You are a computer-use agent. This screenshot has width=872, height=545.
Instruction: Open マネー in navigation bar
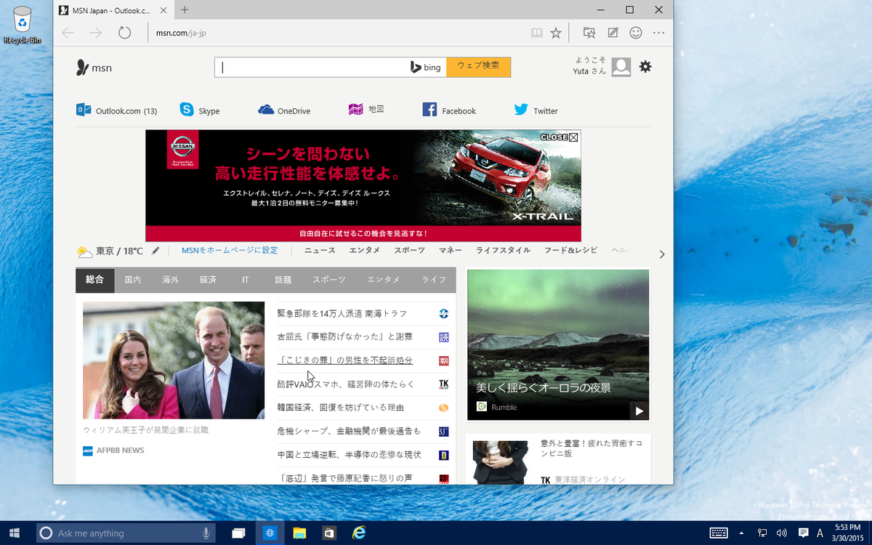[450, 251]
